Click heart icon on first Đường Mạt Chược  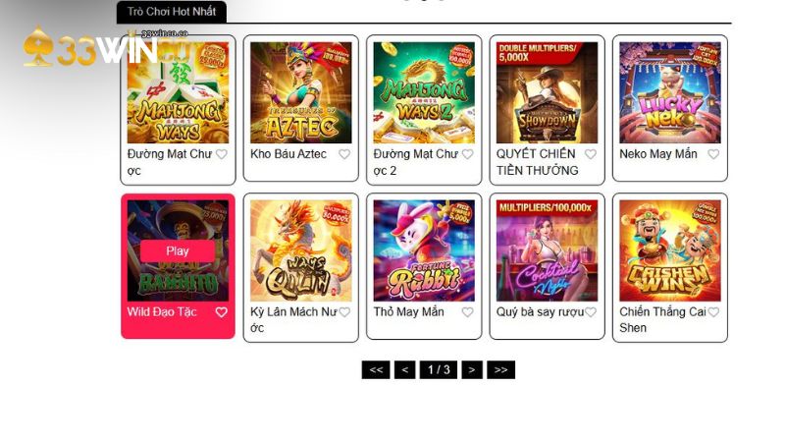(222, 154)
